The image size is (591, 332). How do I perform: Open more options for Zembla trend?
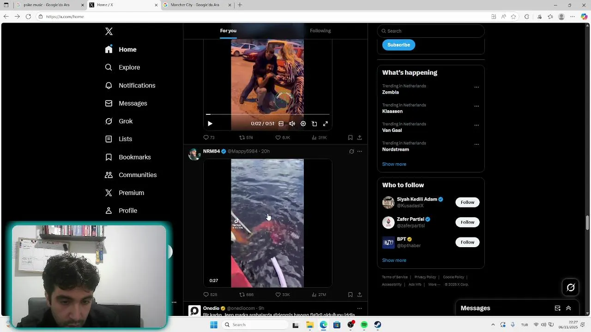pyautogui.click(x=476, y=87)
